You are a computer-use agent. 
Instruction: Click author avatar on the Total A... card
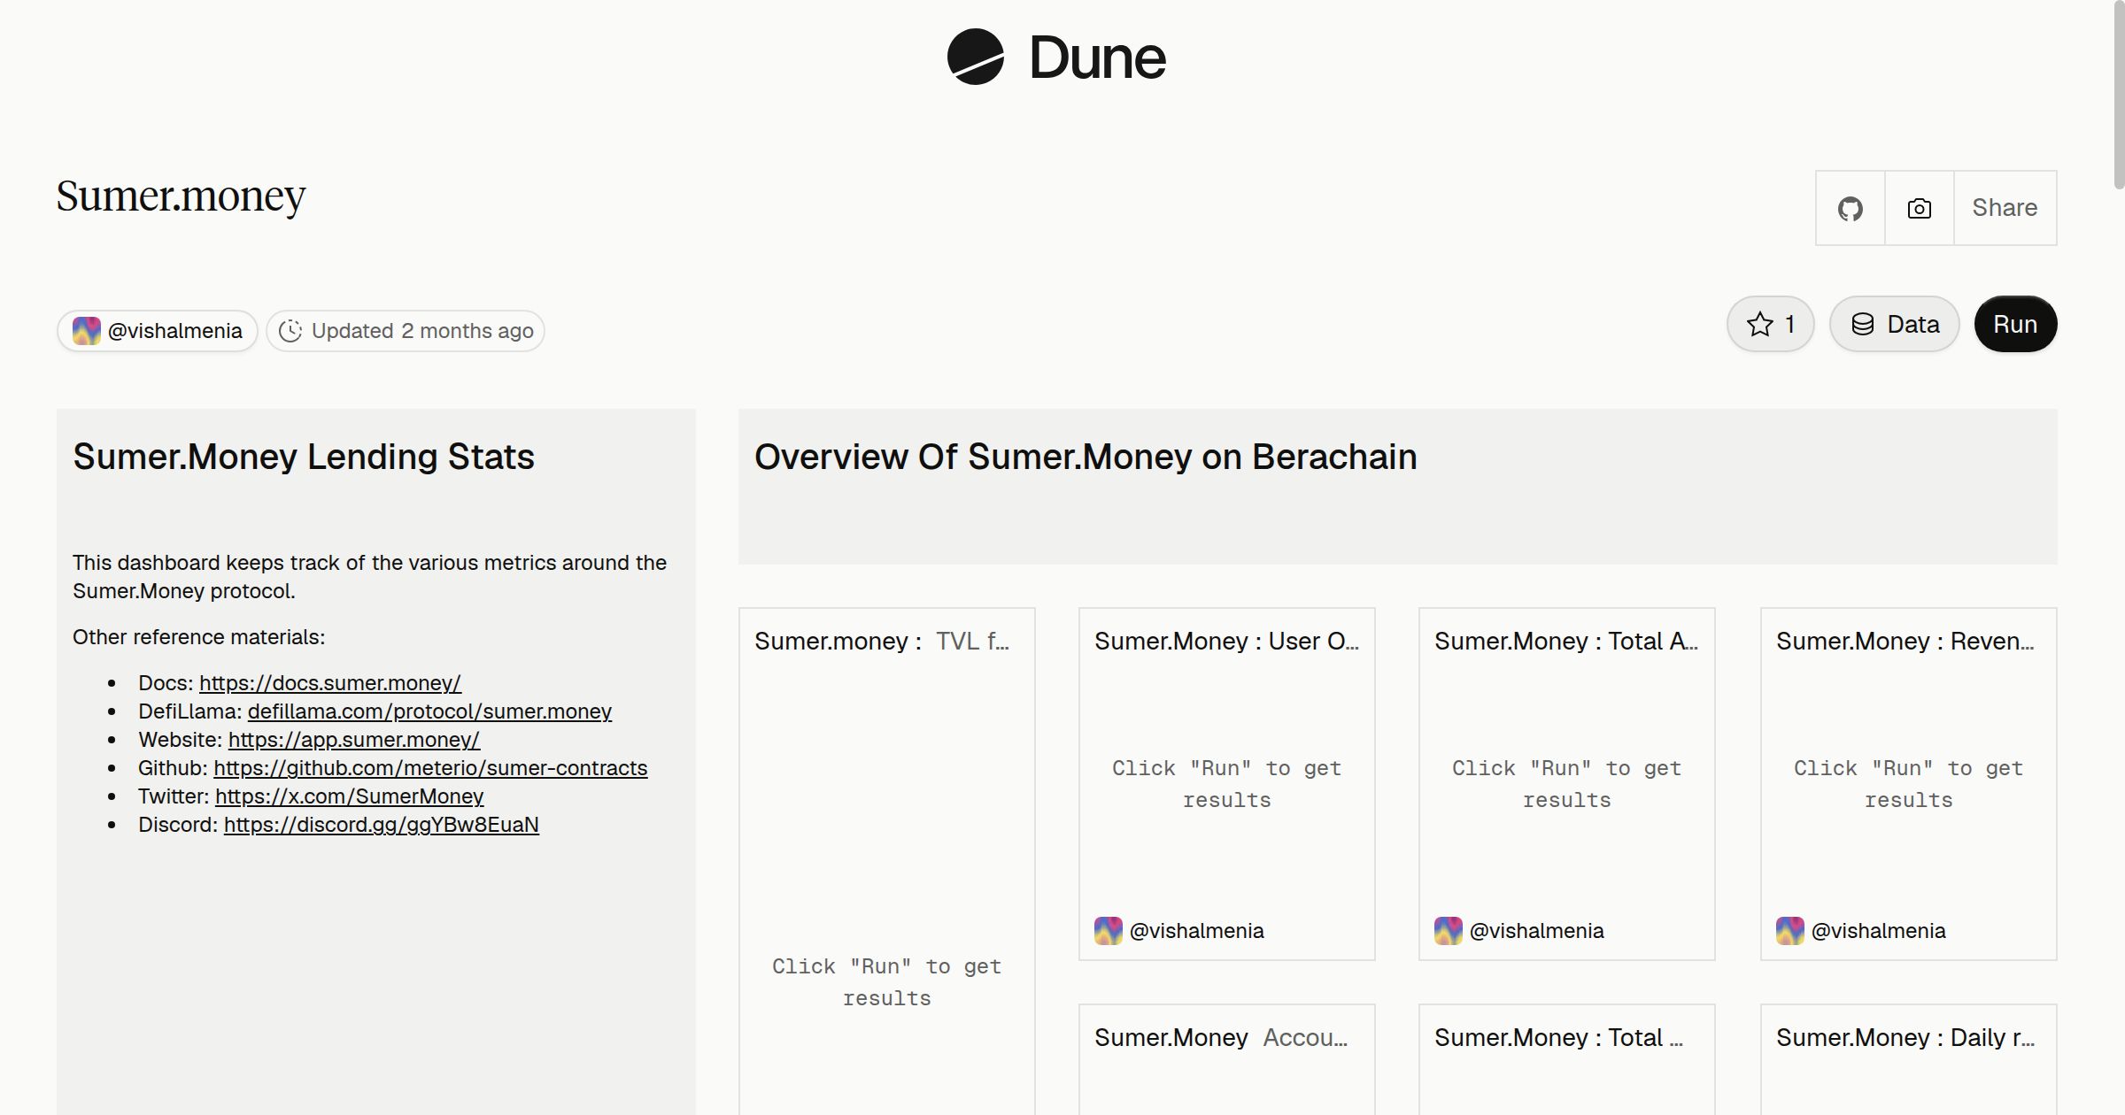point(1449,931)
